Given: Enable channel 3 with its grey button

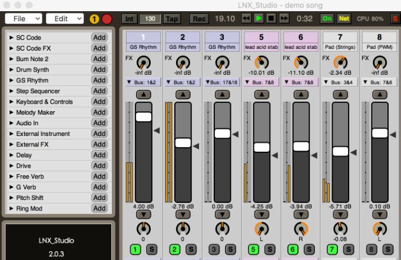Looking at the screenshot, I should [x=214, y=249].
